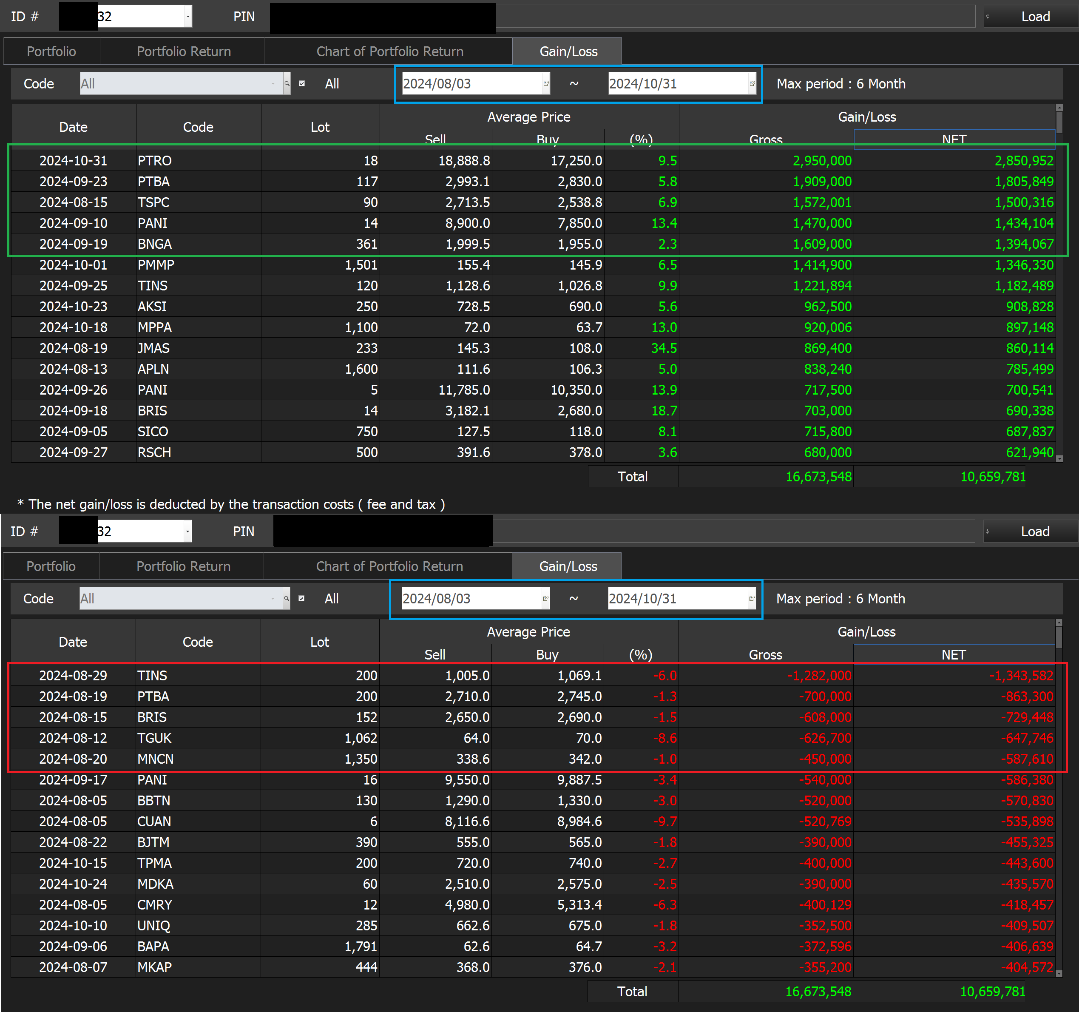
Task: Open the ID # dropdown arrow in top panel
Action: 188,16
